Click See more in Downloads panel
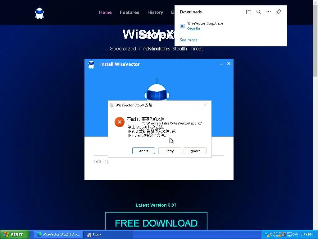The height and width of the screenshot is (239, 318). [189, 40]
